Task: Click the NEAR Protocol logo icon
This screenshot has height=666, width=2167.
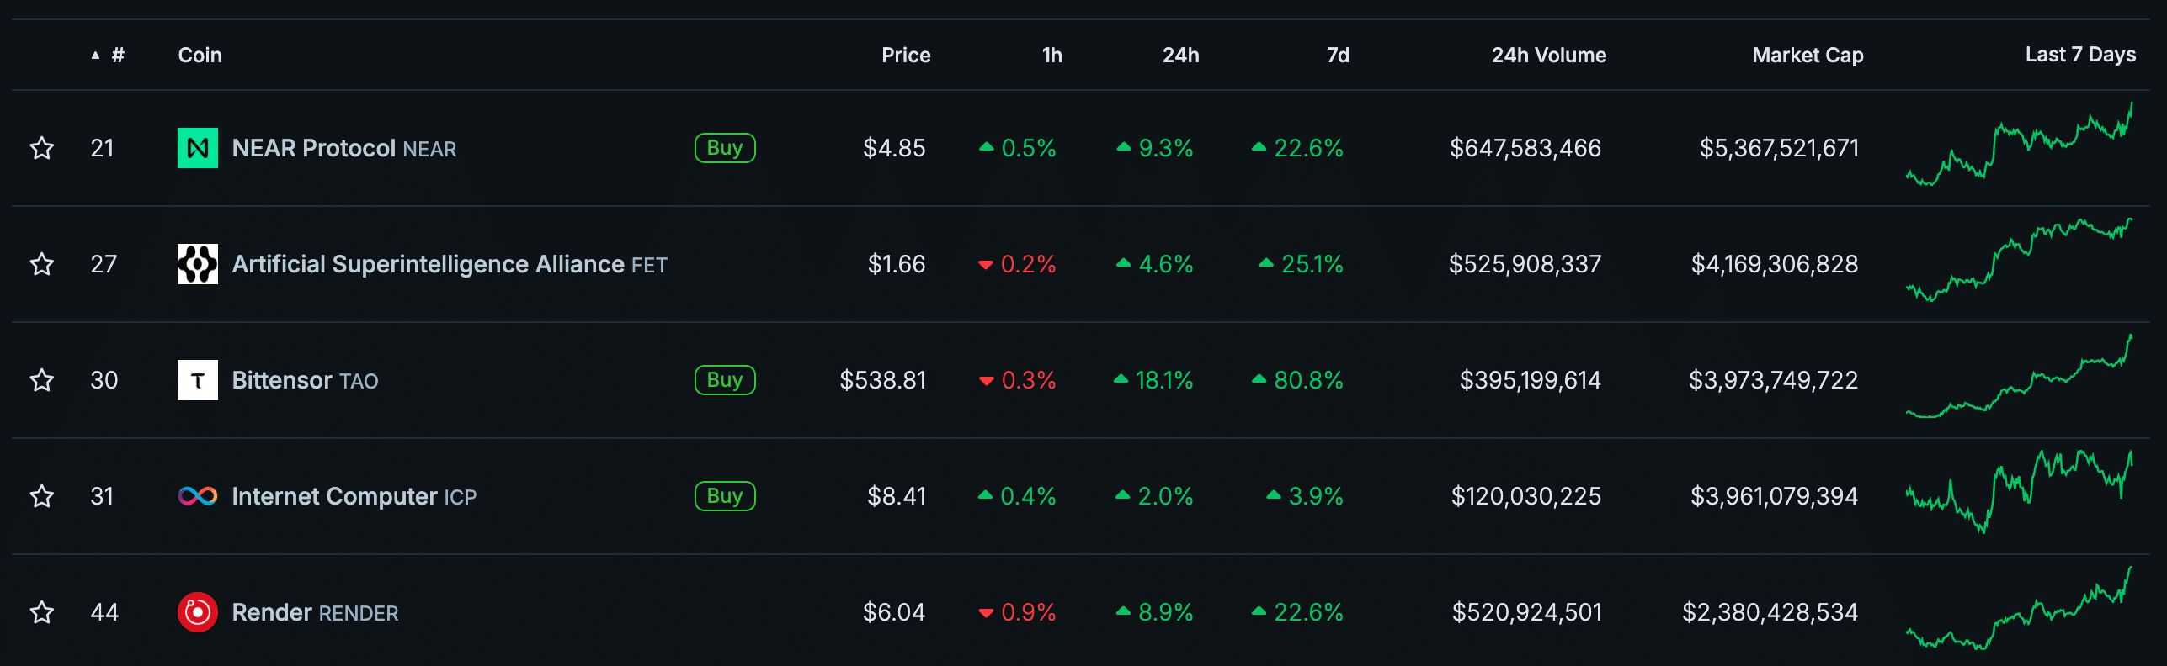Action: pyautogui.click(x=198, y=148)
